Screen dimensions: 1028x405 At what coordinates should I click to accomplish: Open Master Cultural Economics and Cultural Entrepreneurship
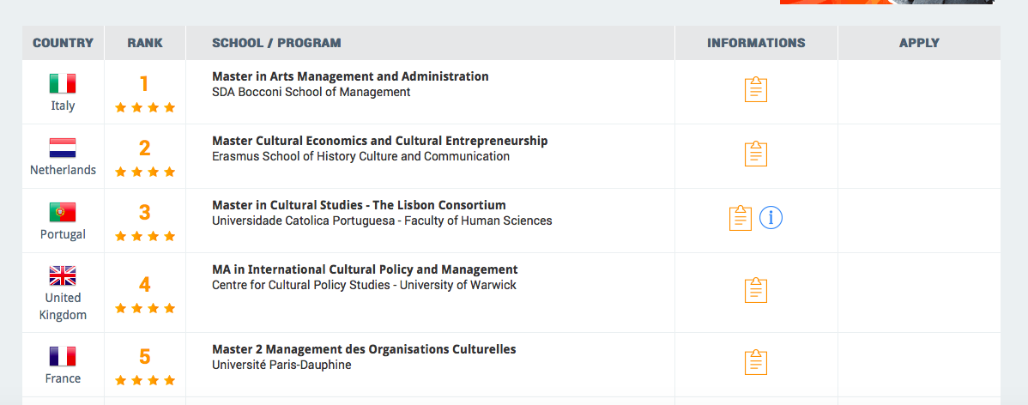coord(379,141)
